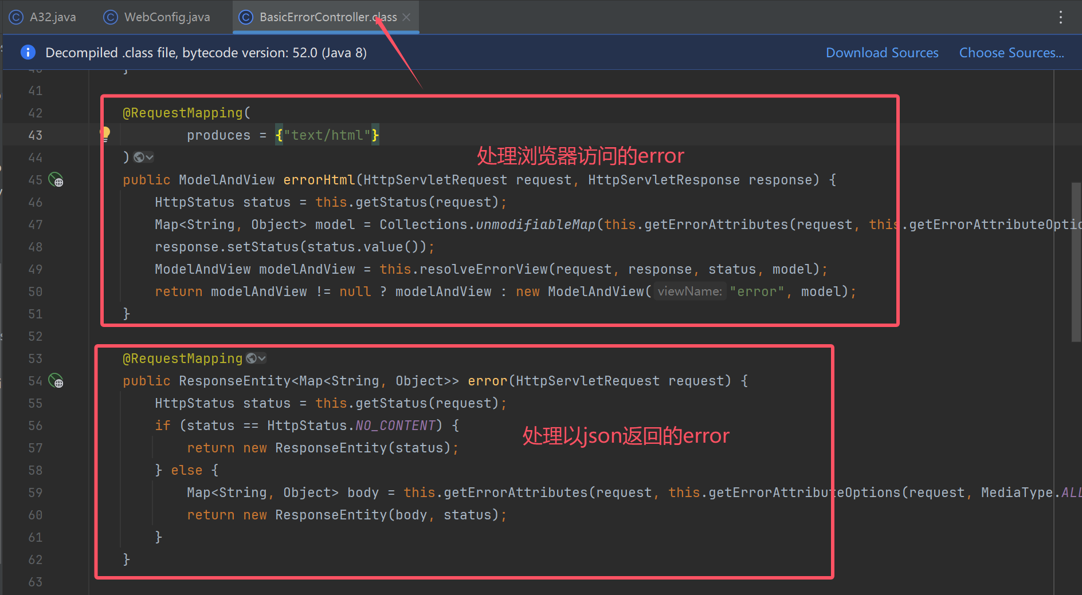Open the URL mapping globe on line 53
Viewport: 1082px width, 595px height.
[256, 358]
